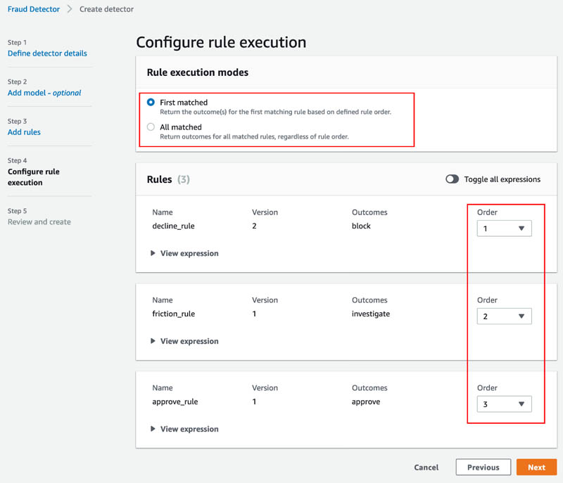The height and width of the screenshot is (483, 563).
Task: Click the Configure rule execution page title
Action: point(221,42)
